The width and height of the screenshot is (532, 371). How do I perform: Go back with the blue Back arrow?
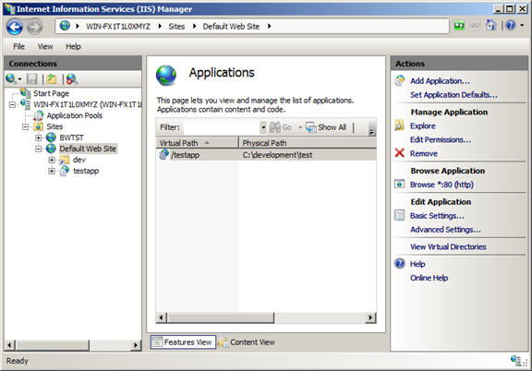(x=15, y=27)
